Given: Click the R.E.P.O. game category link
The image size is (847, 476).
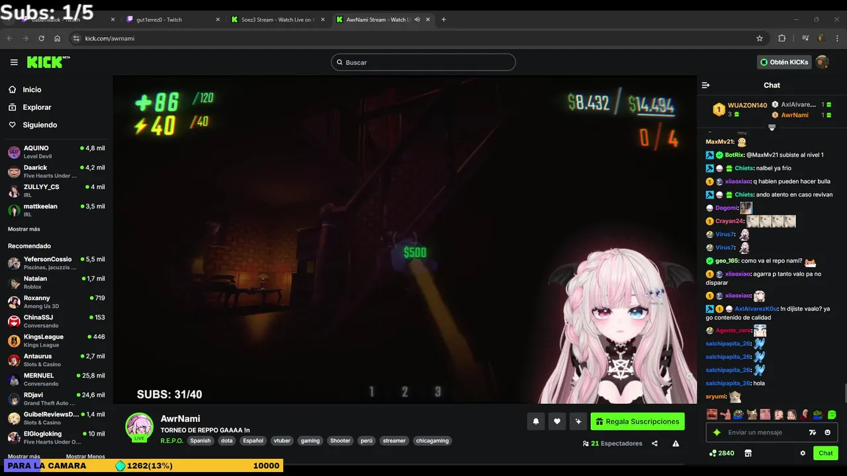Looking at the screenshot, I should click(x=172, y=441).
